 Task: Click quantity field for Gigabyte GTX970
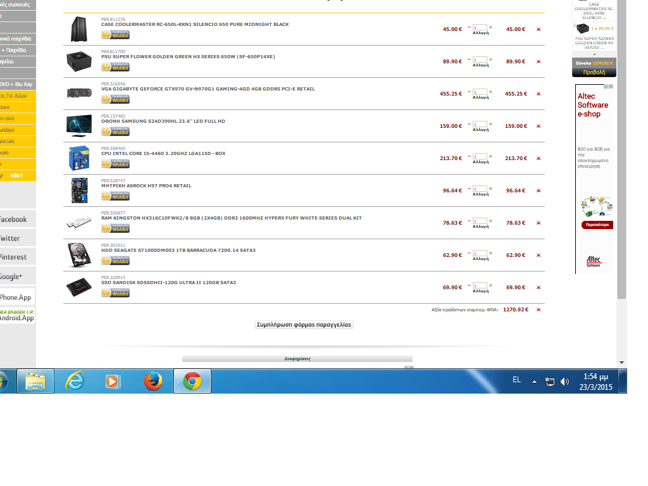click(x=480, y=92)
